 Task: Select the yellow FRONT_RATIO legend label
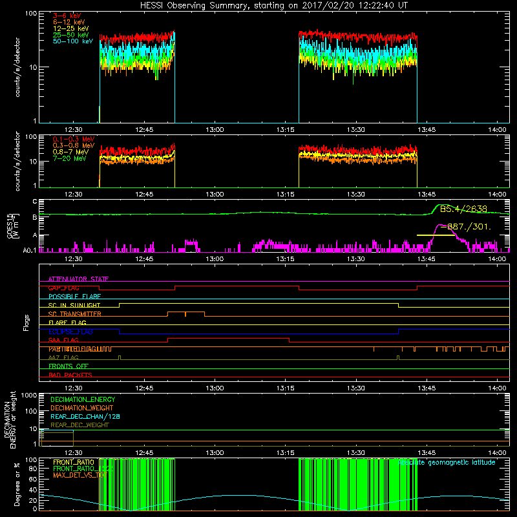74,462
